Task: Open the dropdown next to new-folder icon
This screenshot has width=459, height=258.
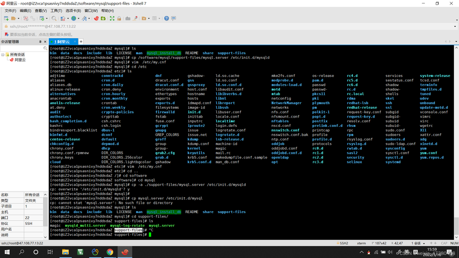Action: [149, 19]
